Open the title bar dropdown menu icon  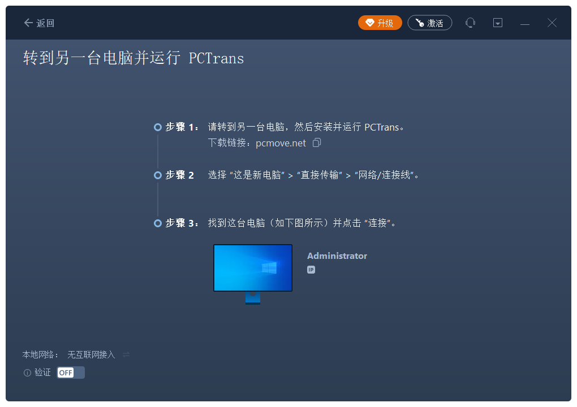point(497,23)
